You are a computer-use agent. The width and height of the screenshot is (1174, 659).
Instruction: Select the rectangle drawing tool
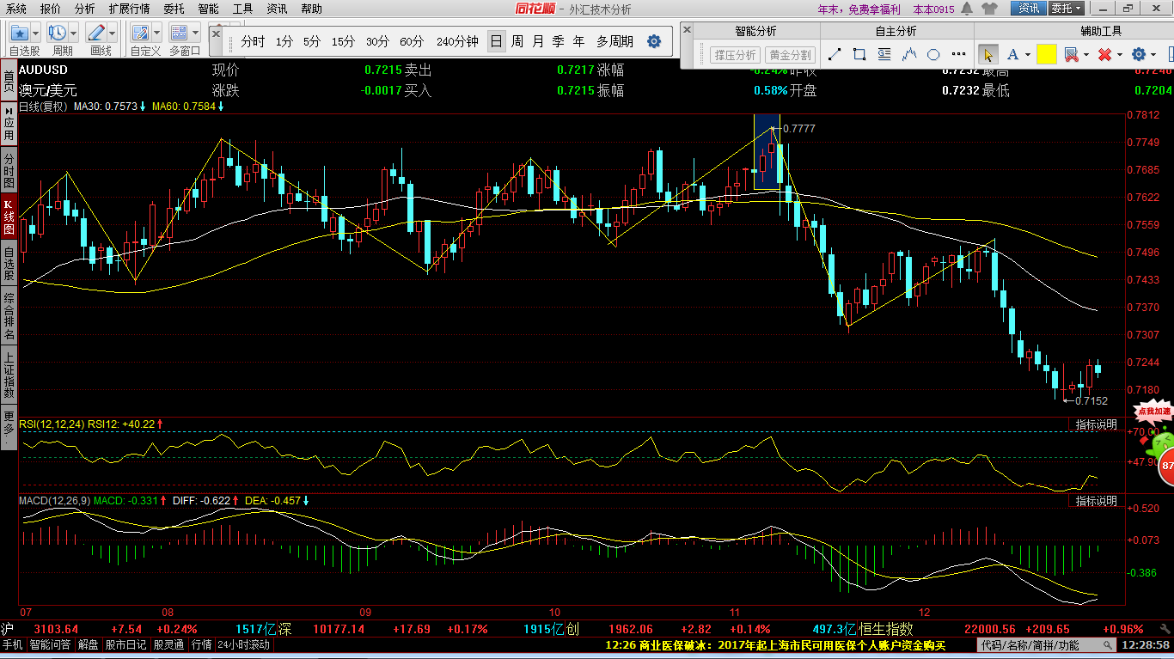click(859, 54)
